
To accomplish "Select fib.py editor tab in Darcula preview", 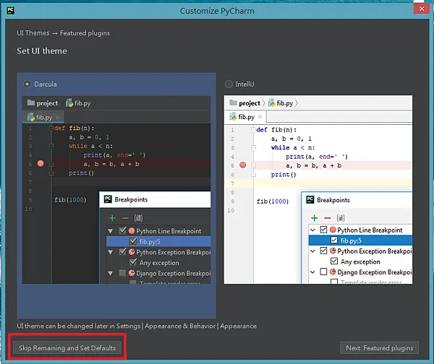I will pos(43,117).
